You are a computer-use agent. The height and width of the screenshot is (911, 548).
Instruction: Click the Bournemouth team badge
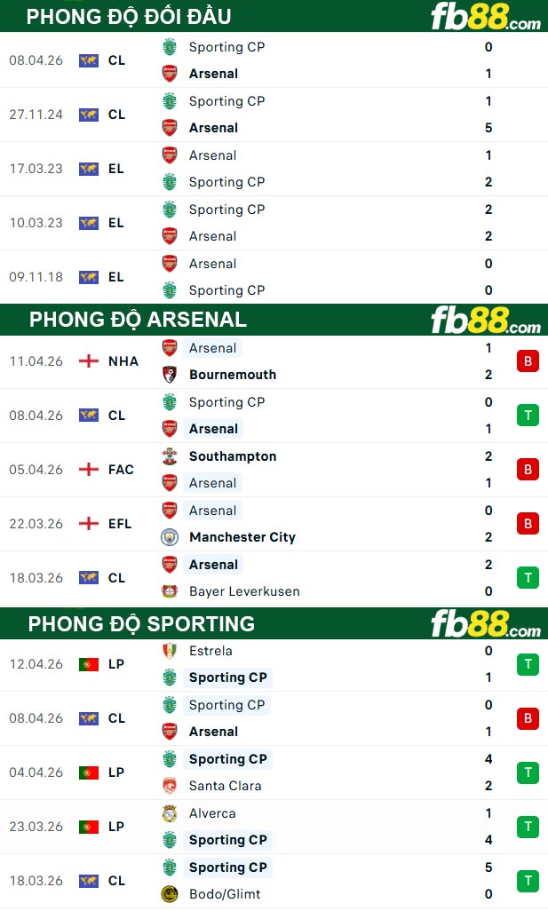169,375
